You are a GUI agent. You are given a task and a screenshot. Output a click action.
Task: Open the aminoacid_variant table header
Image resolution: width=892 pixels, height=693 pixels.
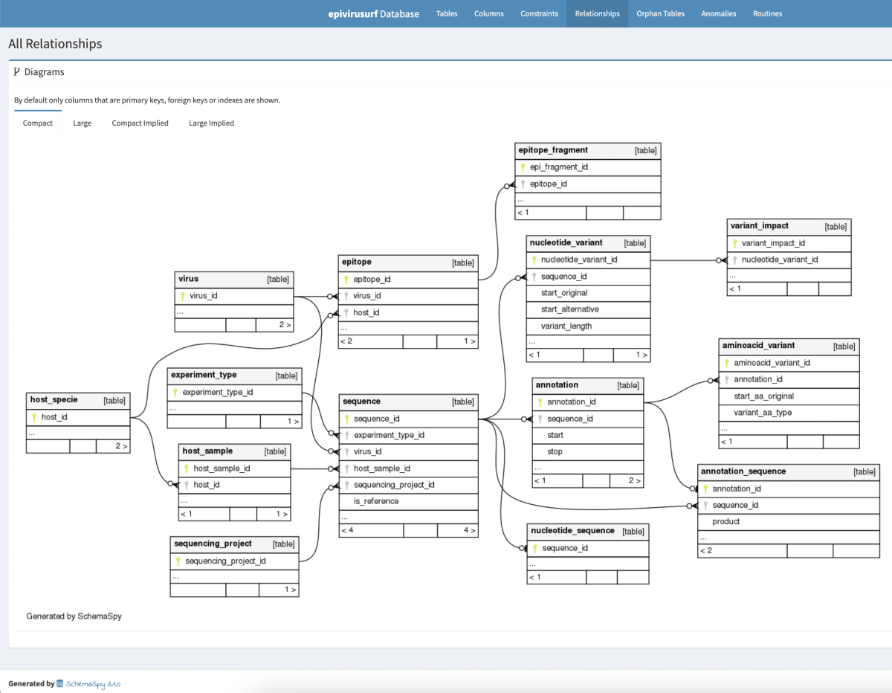[x=789, y=346]
